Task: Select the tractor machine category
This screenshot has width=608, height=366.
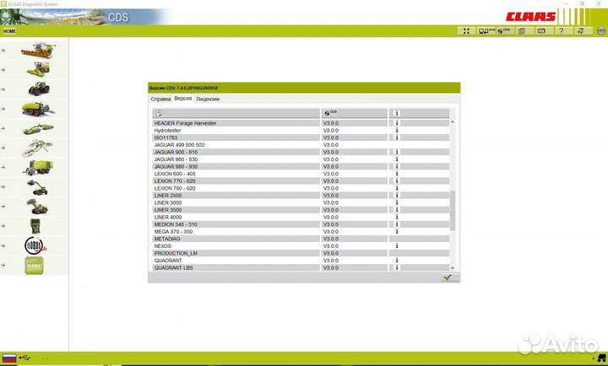Action: [39, 89]
